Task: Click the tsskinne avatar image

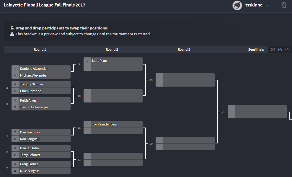Action: coord(237,5)
